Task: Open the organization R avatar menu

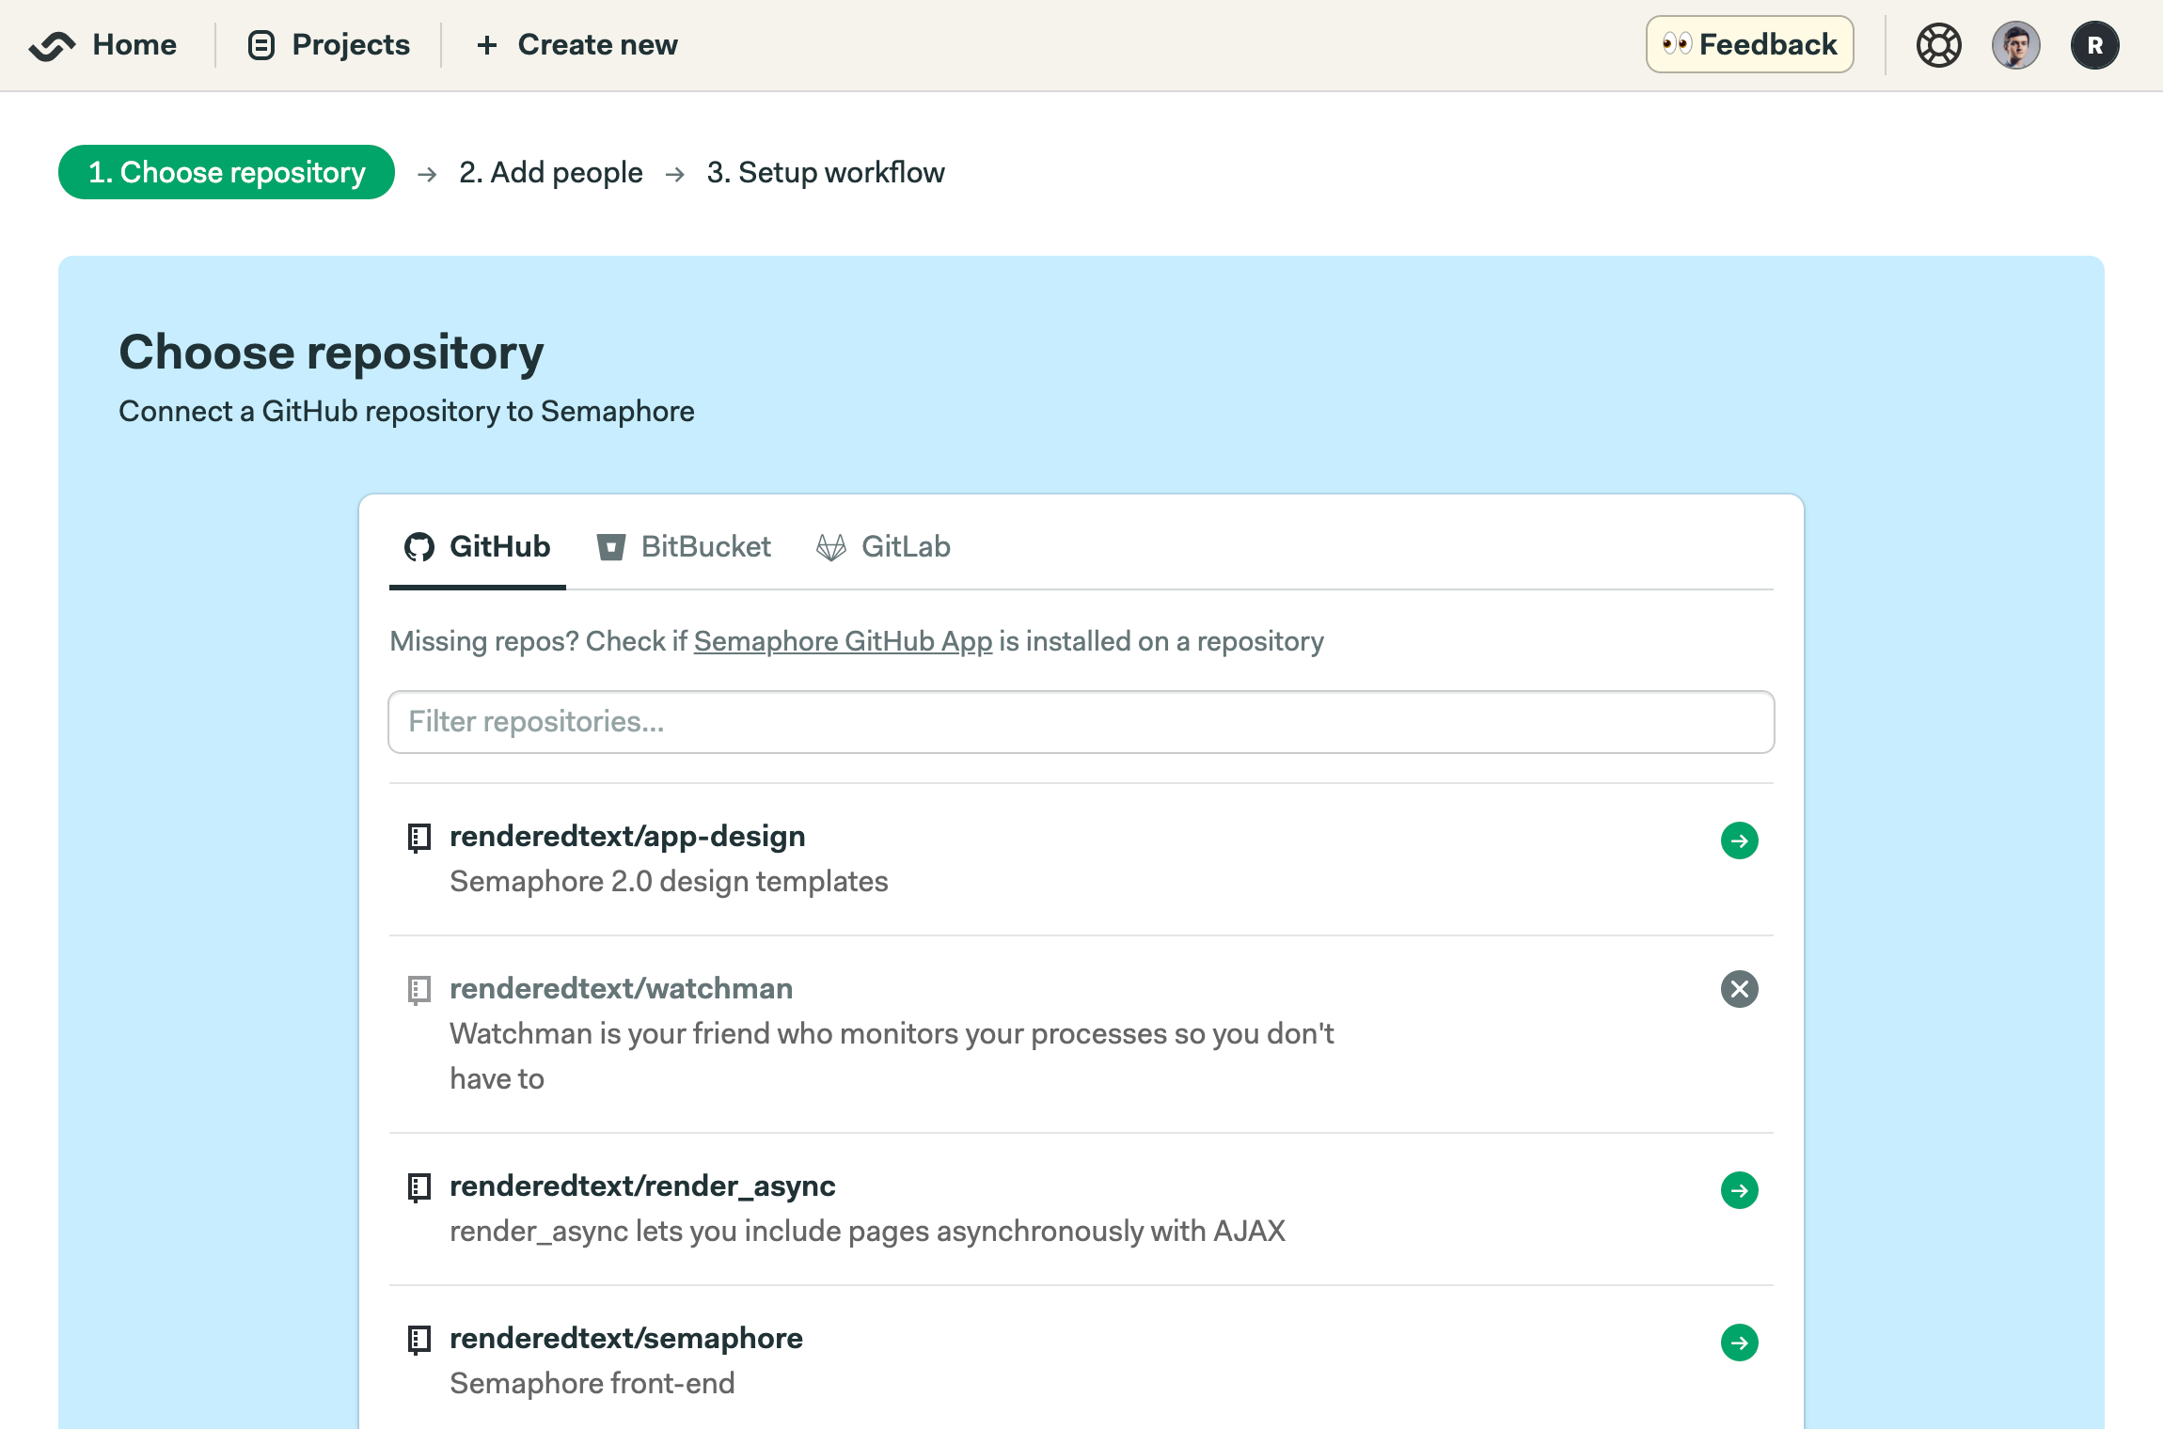Action: coord(2094,45)
